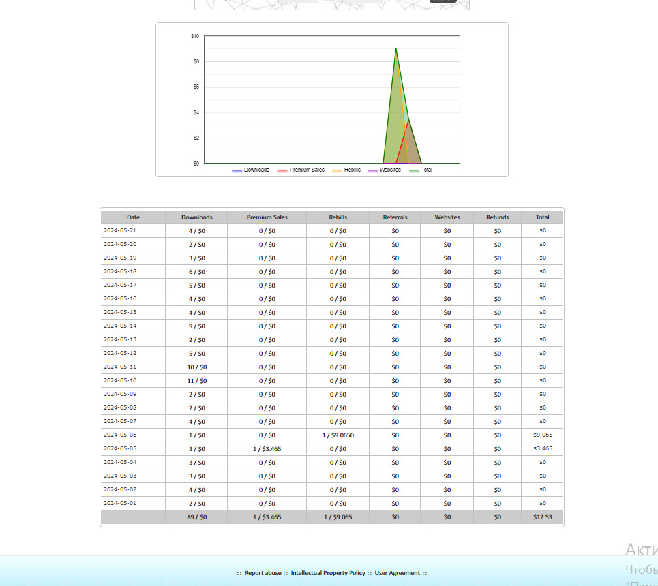This screenshot has height=586, width=658.
Task: Click the Referrals column header
Action: point(395,217)
